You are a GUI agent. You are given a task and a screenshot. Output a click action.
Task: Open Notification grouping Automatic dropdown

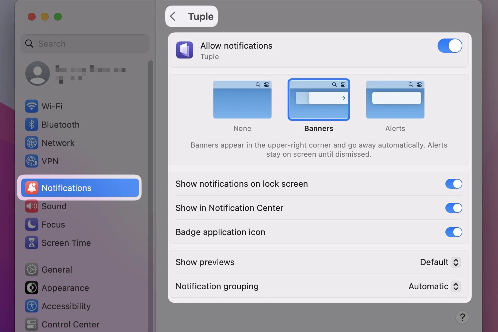tap(435, 286)
